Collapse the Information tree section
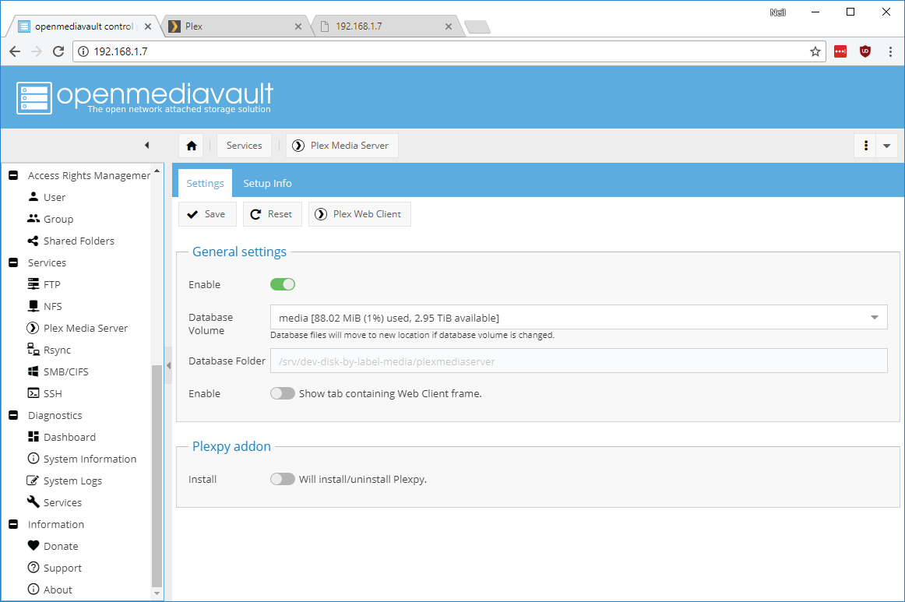This screenshot has height=602, width=905. tap(13, 524)
